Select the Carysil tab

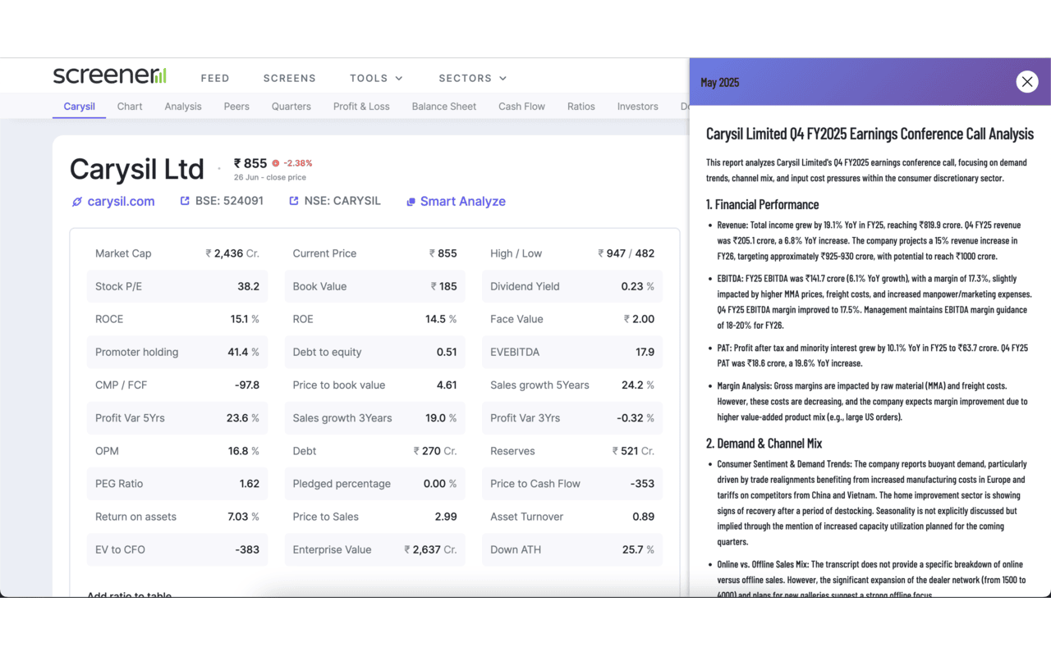(80, 106)
